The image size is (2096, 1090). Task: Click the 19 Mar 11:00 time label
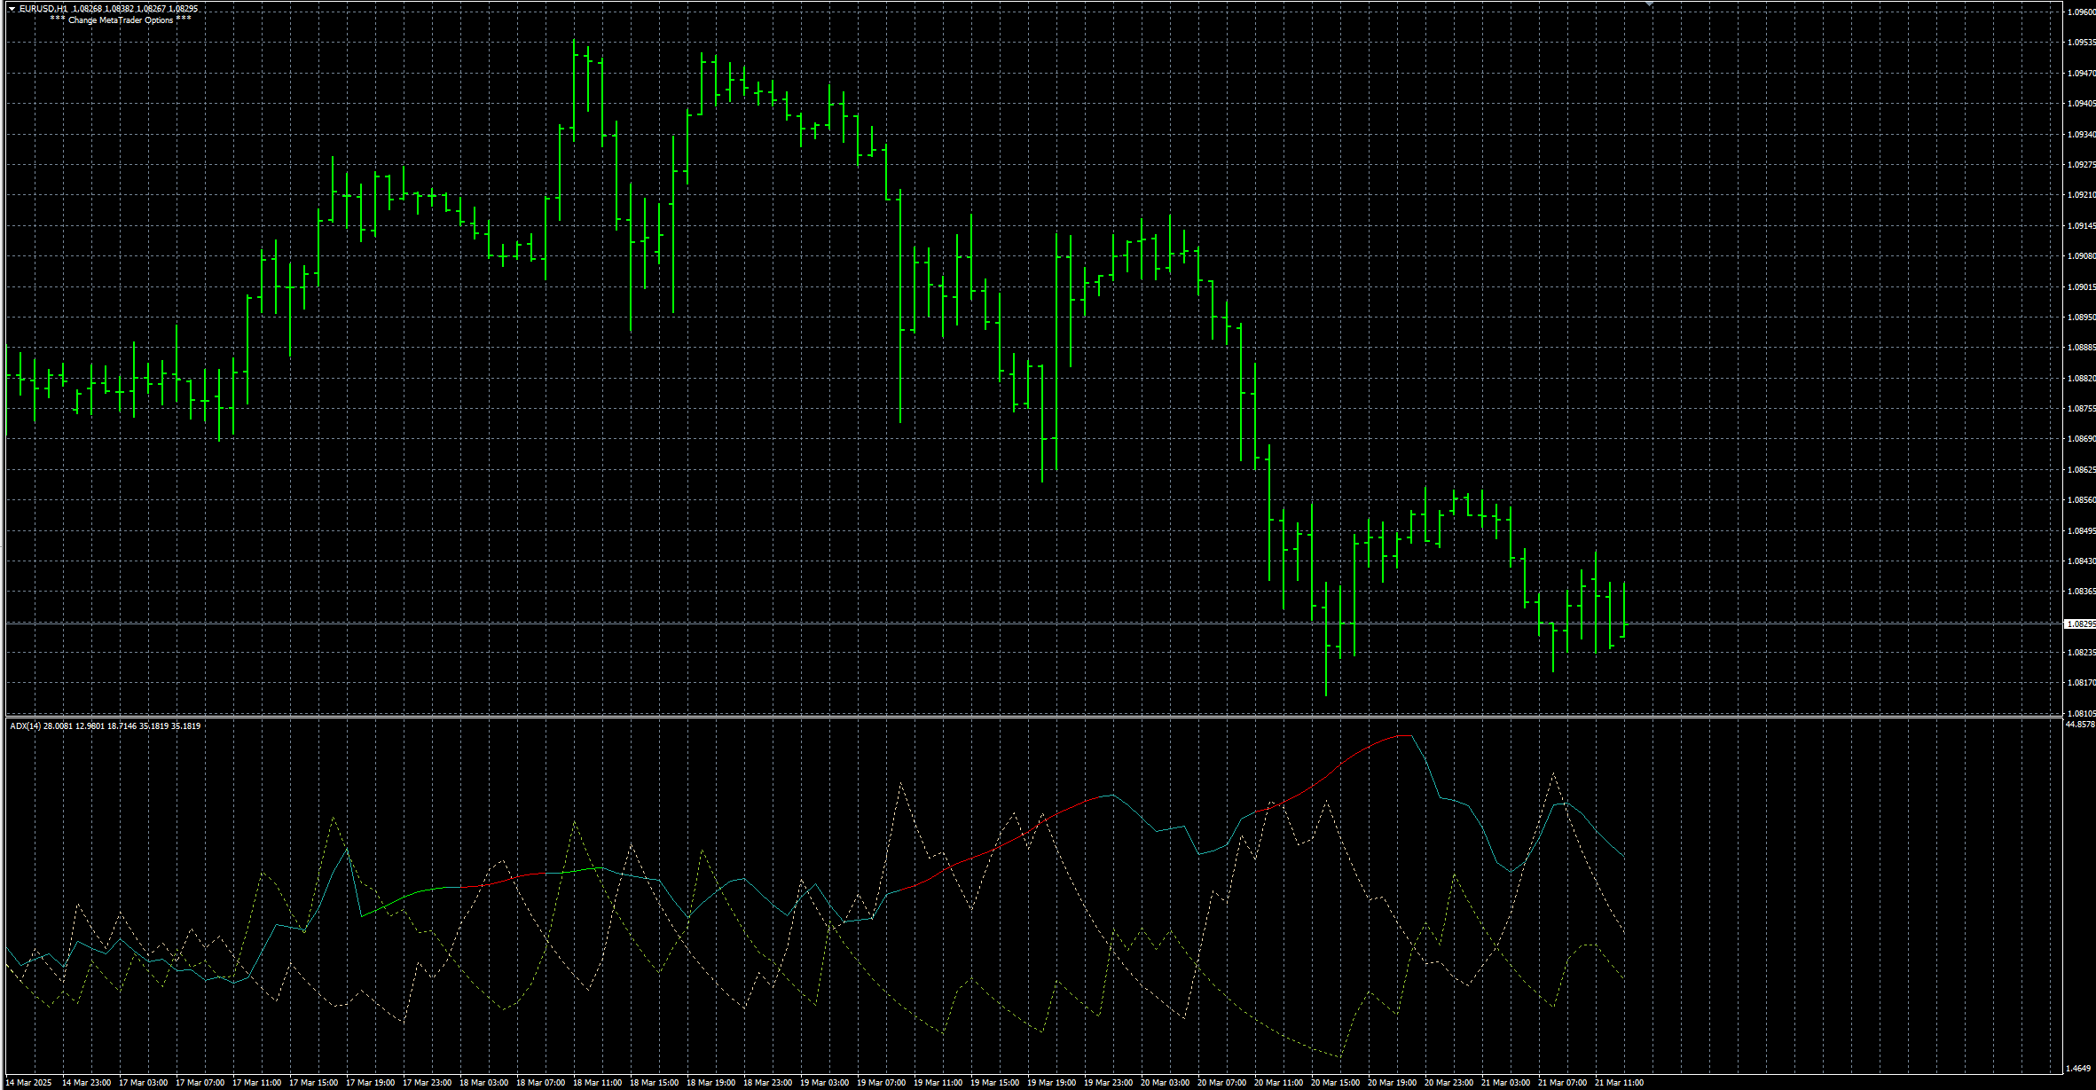pos(938,1083)
